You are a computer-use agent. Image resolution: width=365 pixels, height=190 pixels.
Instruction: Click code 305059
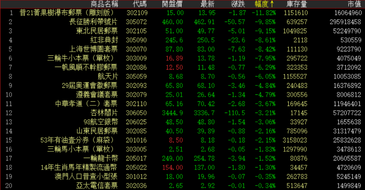point(137,76)
